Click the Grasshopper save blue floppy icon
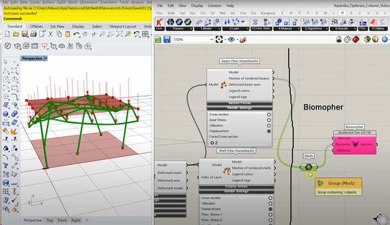Image resolution: width=390 pixels, height=225 pixels. coord(167,39)
